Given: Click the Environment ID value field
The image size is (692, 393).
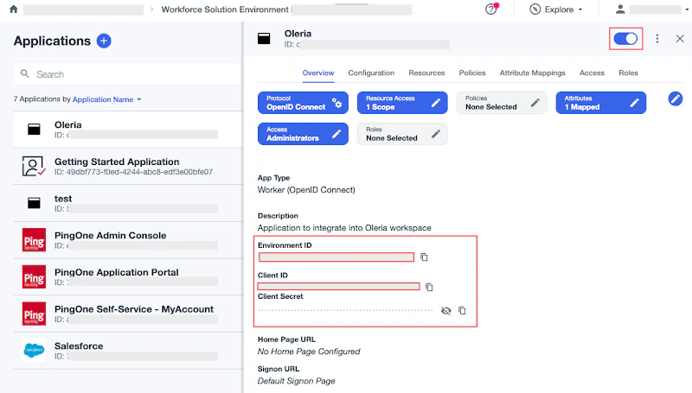Looking at the screenshot, I should [x=336, y=257].
